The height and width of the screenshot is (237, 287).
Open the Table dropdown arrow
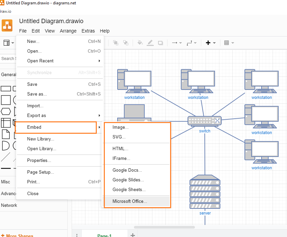(x=233, y=43)
